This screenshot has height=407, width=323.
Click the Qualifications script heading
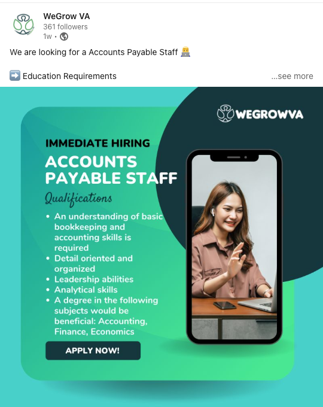(x=78, y=199)
